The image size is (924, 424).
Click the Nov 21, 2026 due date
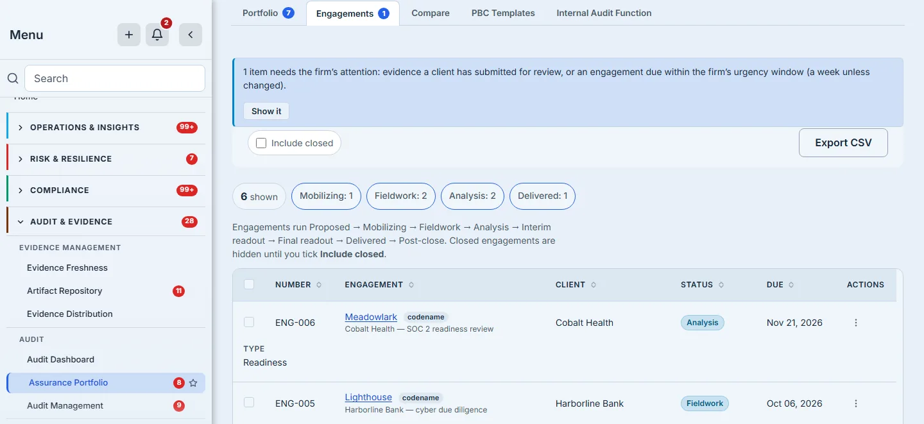point(794,323)
